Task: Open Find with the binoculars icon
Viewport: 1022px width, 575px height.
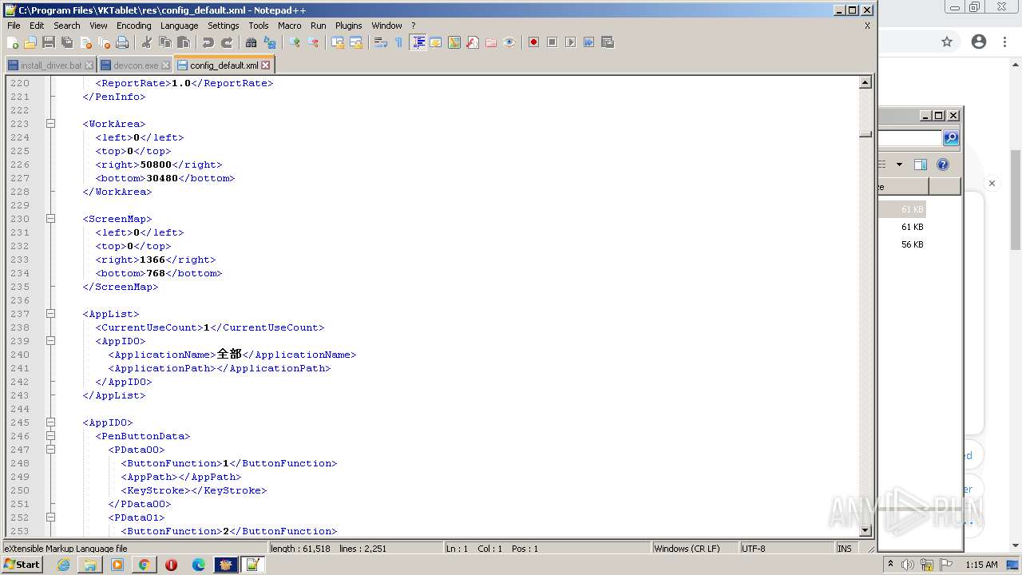Action: 252,42
